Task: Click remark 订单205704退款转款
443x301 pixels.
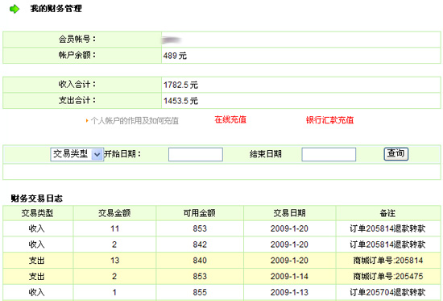Action: [387, 292]
